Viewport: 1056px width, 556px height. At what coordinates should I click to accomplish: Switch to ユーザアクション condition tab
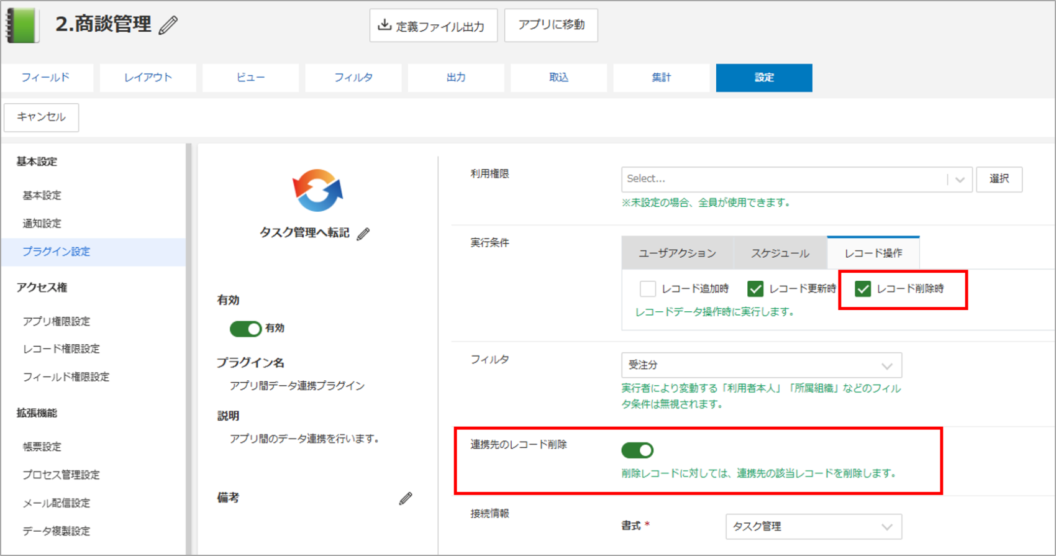pyautogui.click(x=677, y=253)
